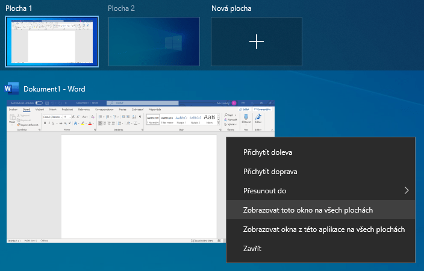424x271 pixels.
Task: Click the plus icon to add new desktop
Action: coord(257,41)
